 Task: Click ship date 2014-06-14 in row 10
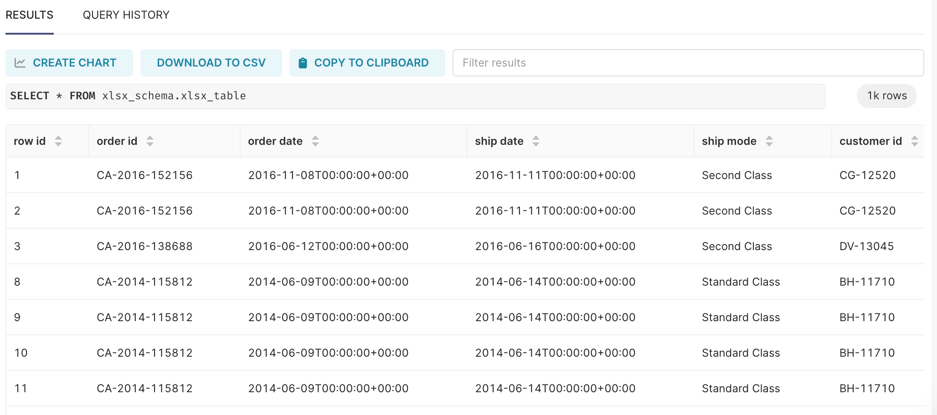tap(555, 353)
